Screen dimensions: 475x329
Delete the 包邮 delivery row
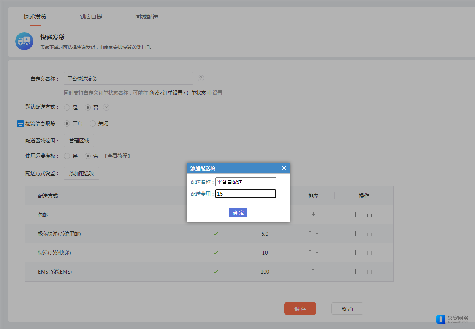pyautogui.click(x=369, y=215)
